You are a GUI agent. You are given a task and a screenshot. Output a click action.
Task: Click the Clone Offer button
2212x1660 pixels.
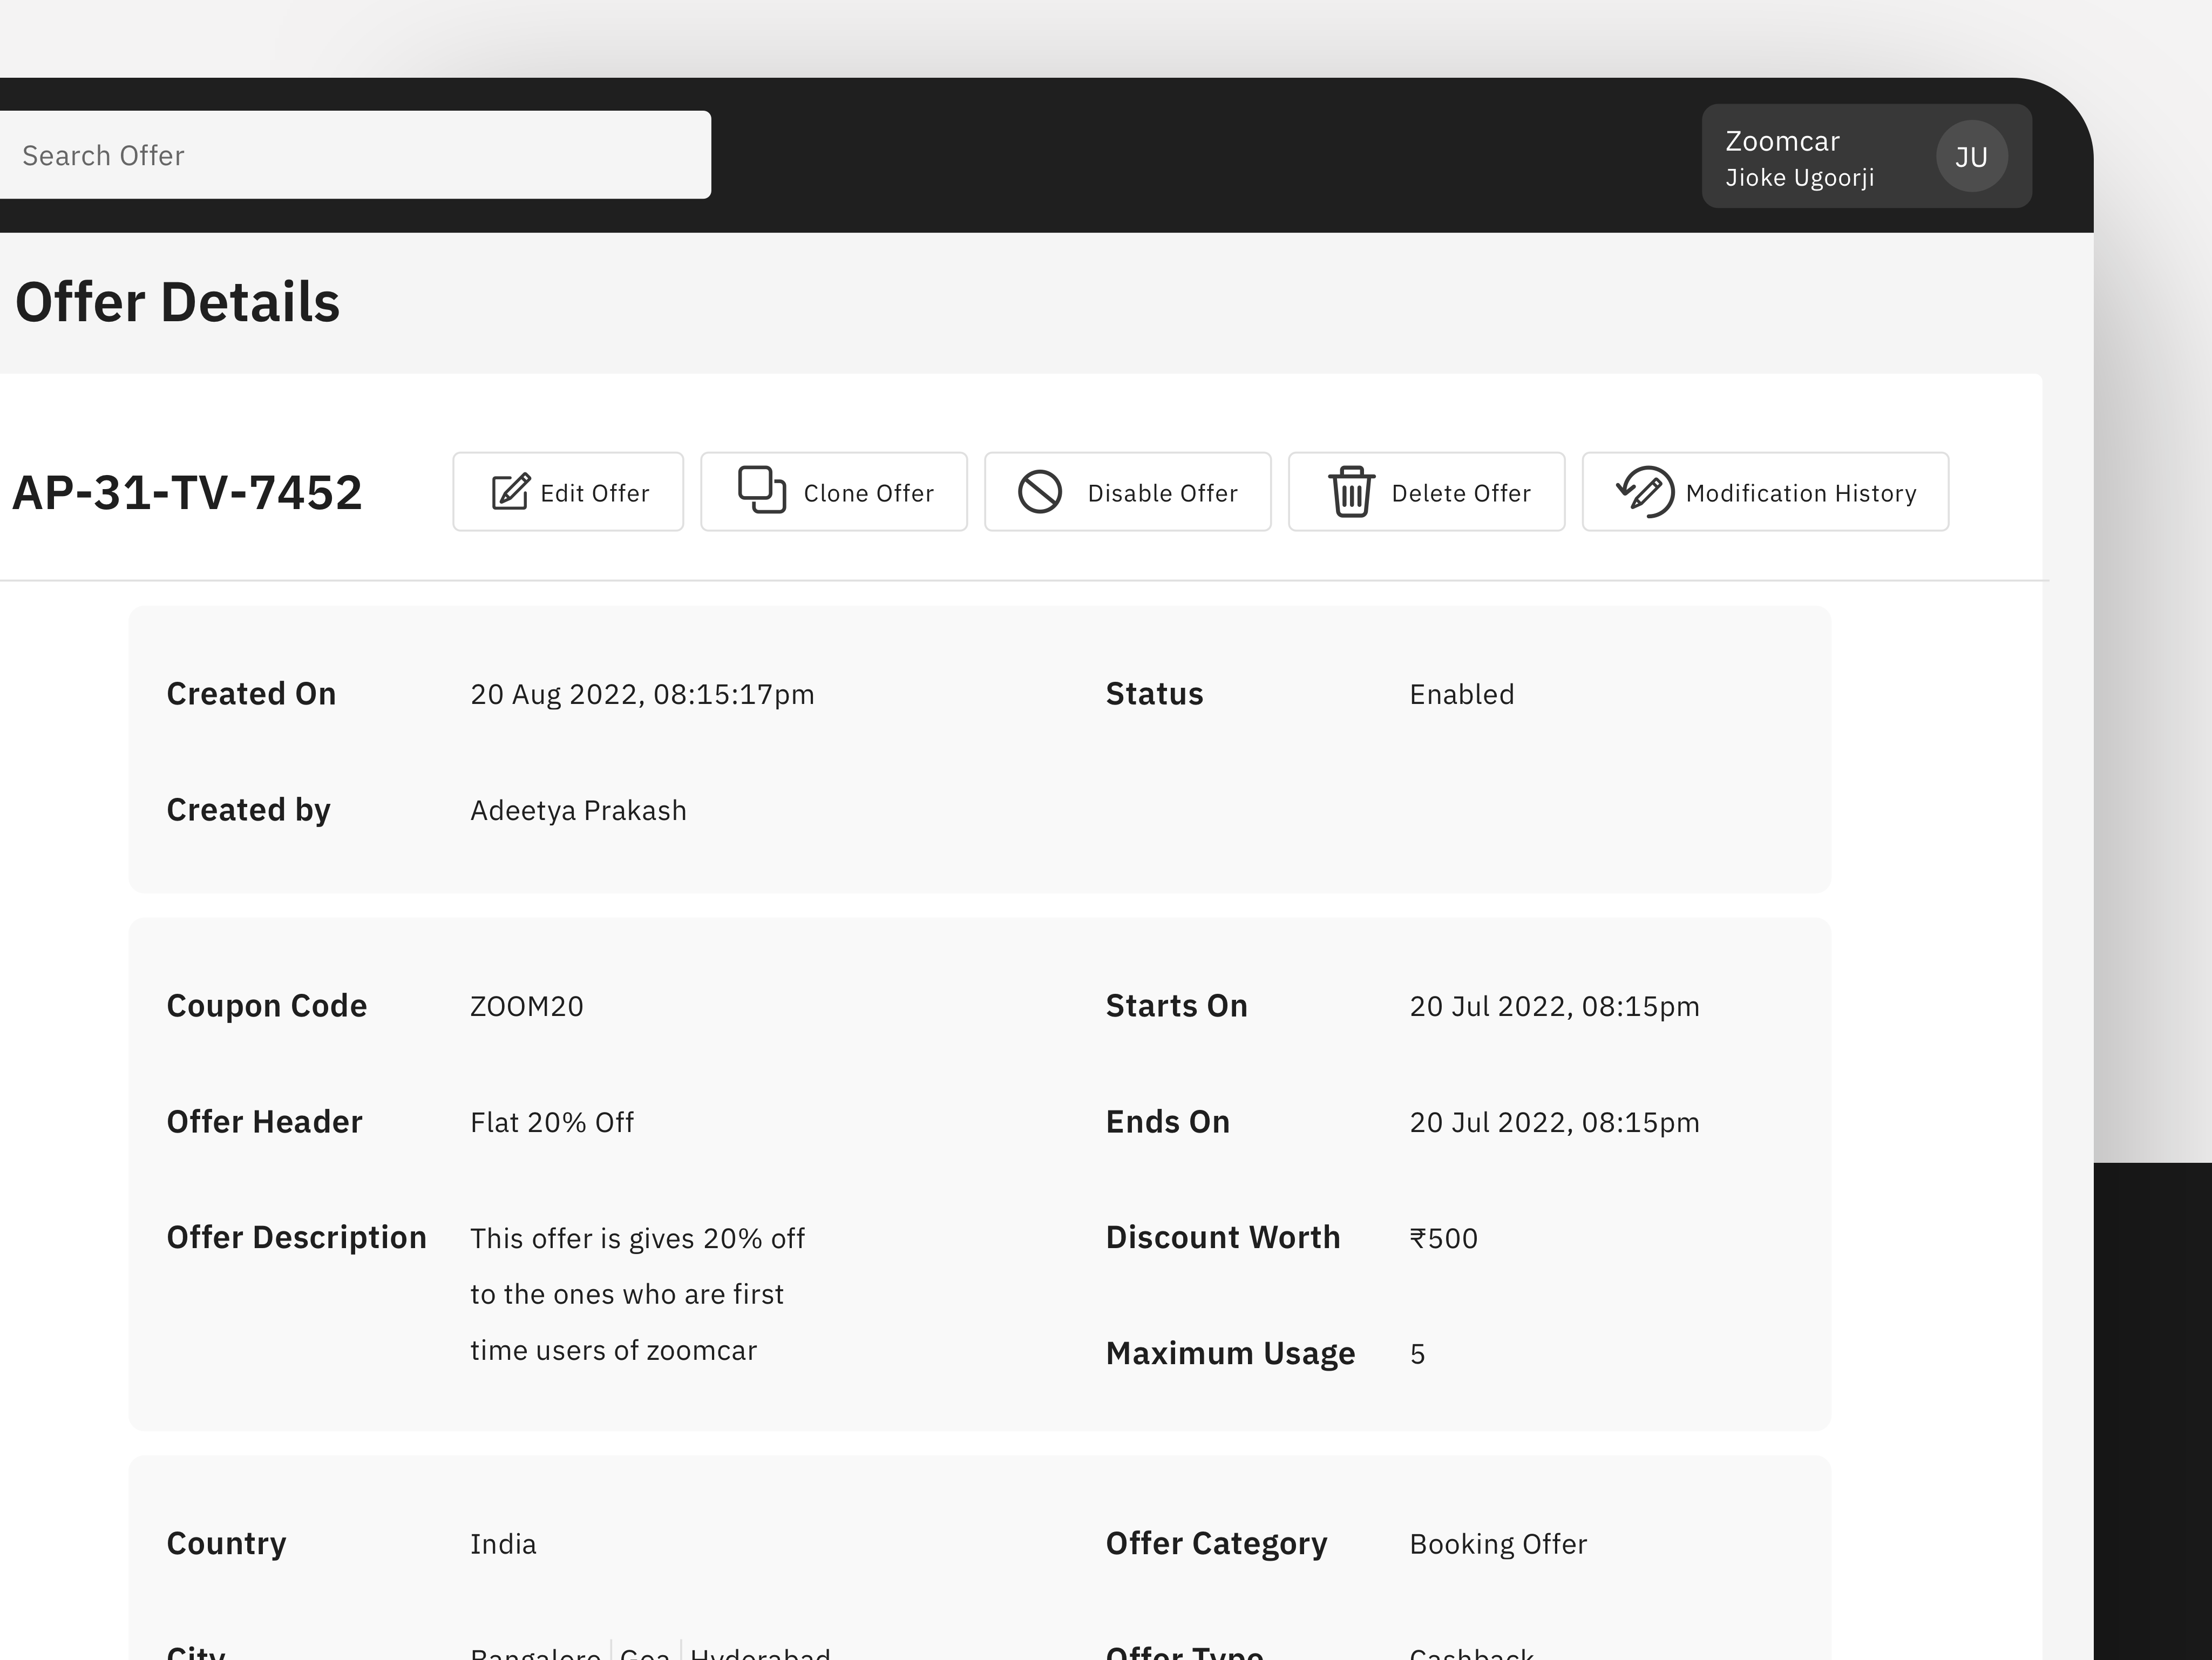coord(833,491)
